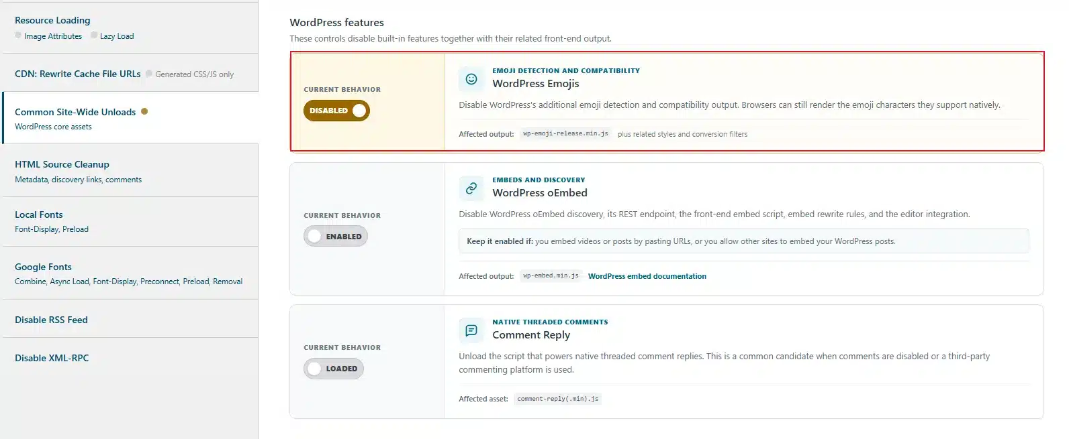
Task: Open the WordPress embed documentation link
Action: pos(647,276)
